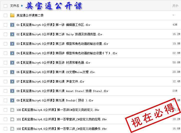Click video icon of 04 输出设置（下）.flv

click(12, 53)
